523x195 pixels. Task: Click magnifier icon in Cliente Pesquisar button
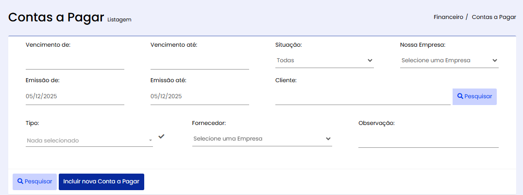pyautogui.click(x=460, y=96)
